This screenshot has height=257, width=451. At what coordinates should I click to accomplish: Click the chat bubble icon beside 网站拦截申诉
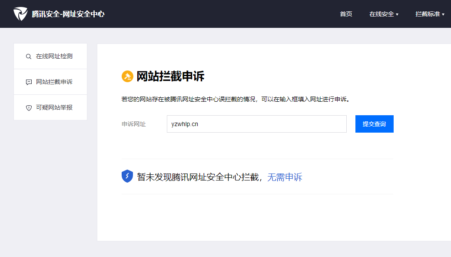coord(29,82)
